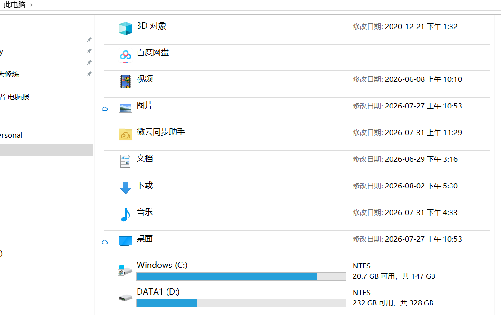This screenshot has width=501, height=315.
Task: Click the 微云同步助手 yellow folder icon
Action: pyautogui.click(x=125, y=135)
